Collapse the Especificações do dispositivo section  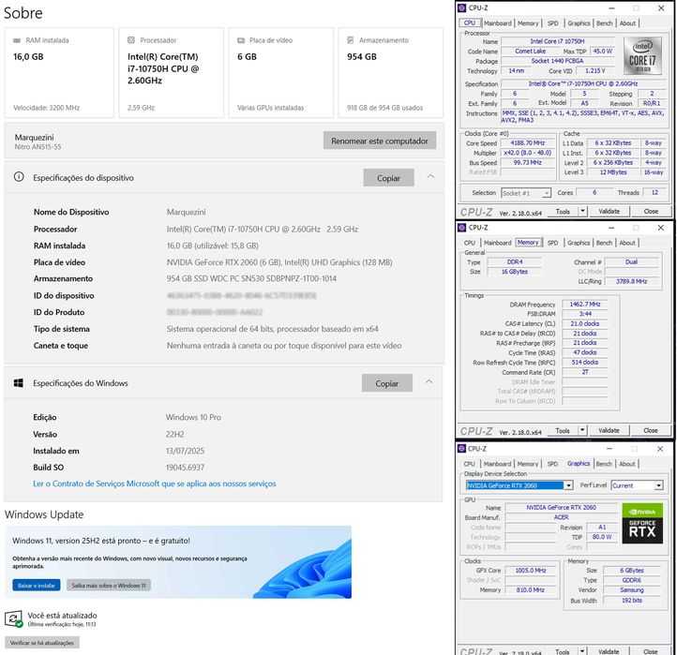[430, 176]
